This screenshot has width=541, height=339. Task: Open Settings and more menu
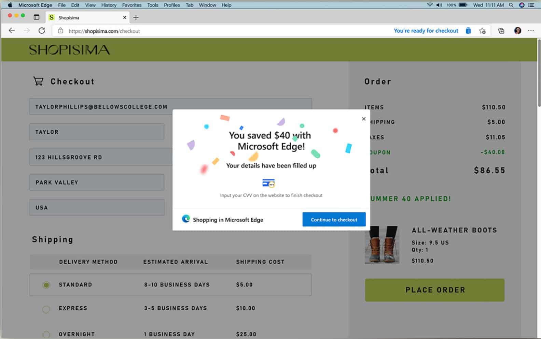tap(531, 31)
